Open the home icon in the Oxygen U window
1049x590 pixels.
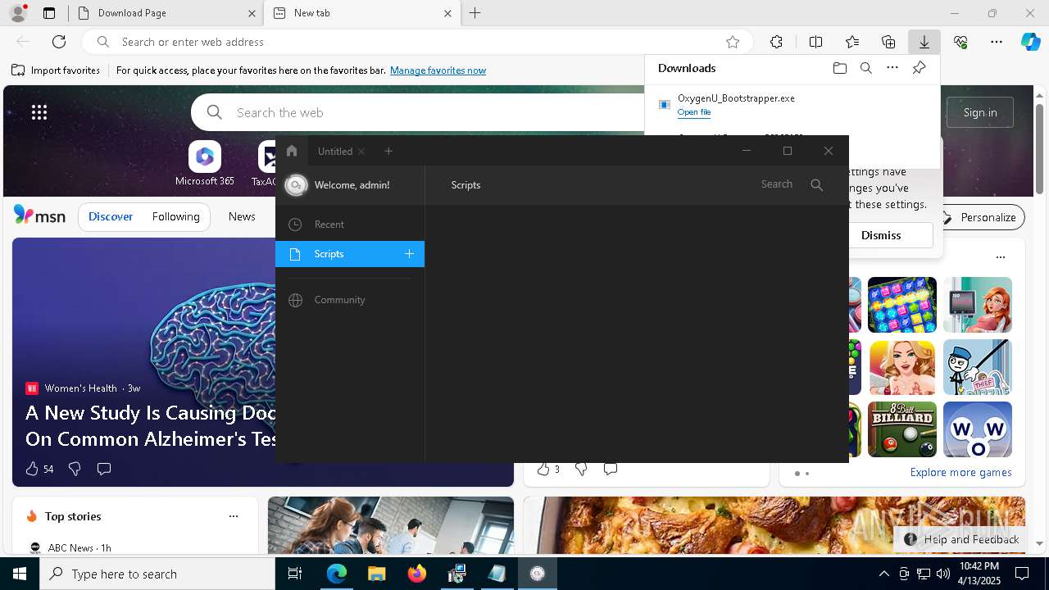pos(292,151)
